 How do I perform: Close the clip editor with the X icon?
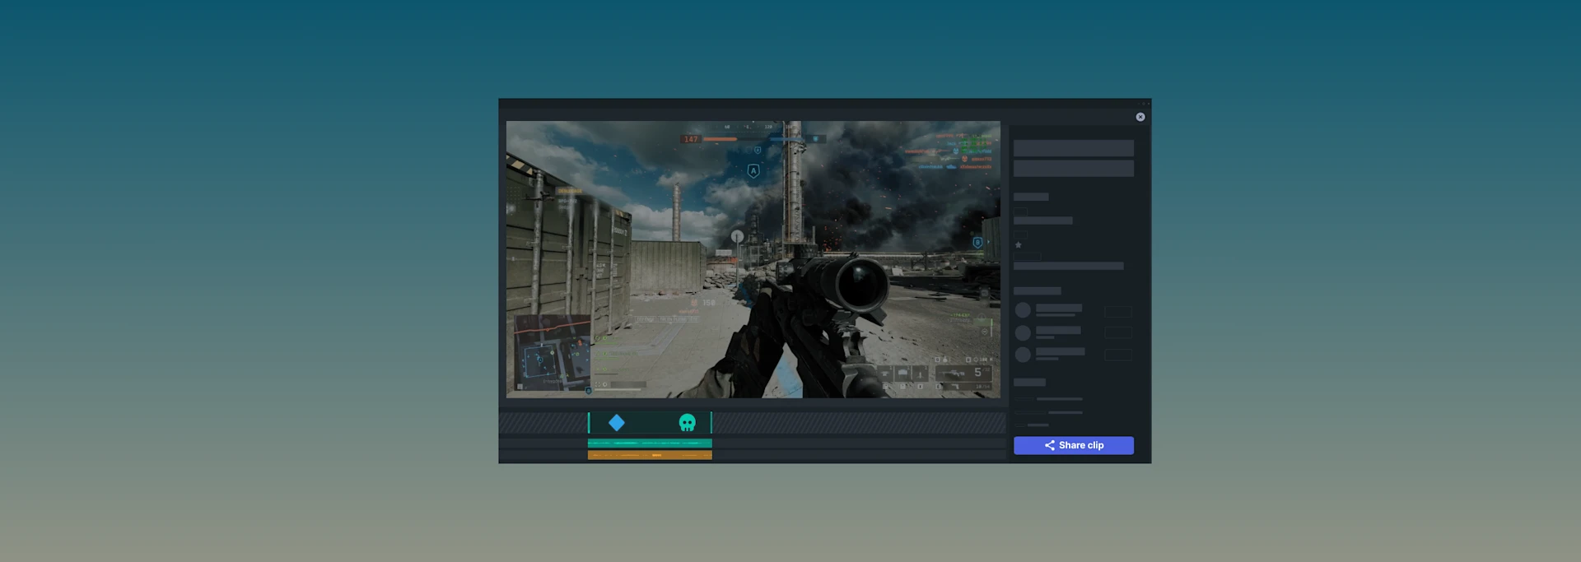(x=1140, y=117)
